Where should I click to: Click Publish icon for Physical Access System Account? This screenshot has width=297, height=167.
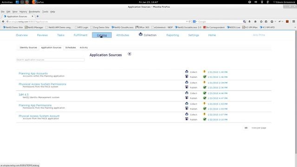[x=187, y=119]
